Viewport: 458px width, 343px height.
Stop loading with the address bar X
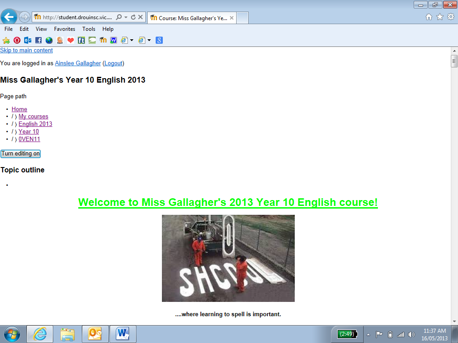point(140,17)
